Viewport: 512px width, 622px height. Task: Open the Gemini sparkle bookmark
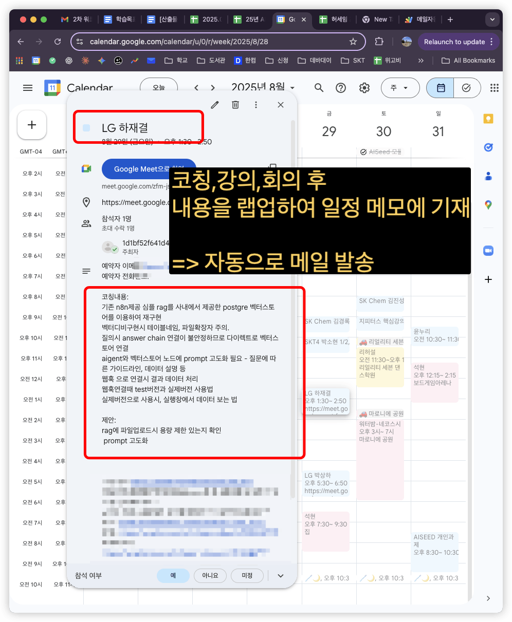102,61
